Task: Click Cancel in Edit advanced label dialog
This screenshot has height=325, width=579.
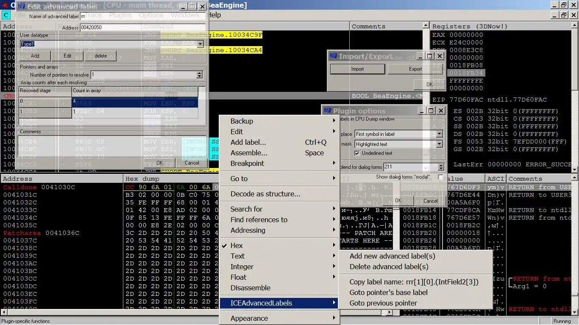Action: 192,162
